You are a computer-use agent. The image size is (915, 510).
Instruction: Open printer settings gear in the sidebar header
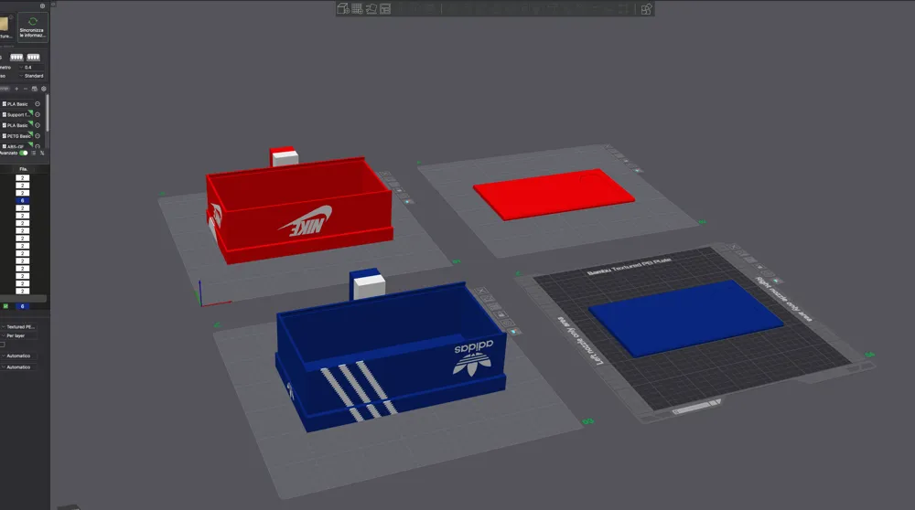43,5
